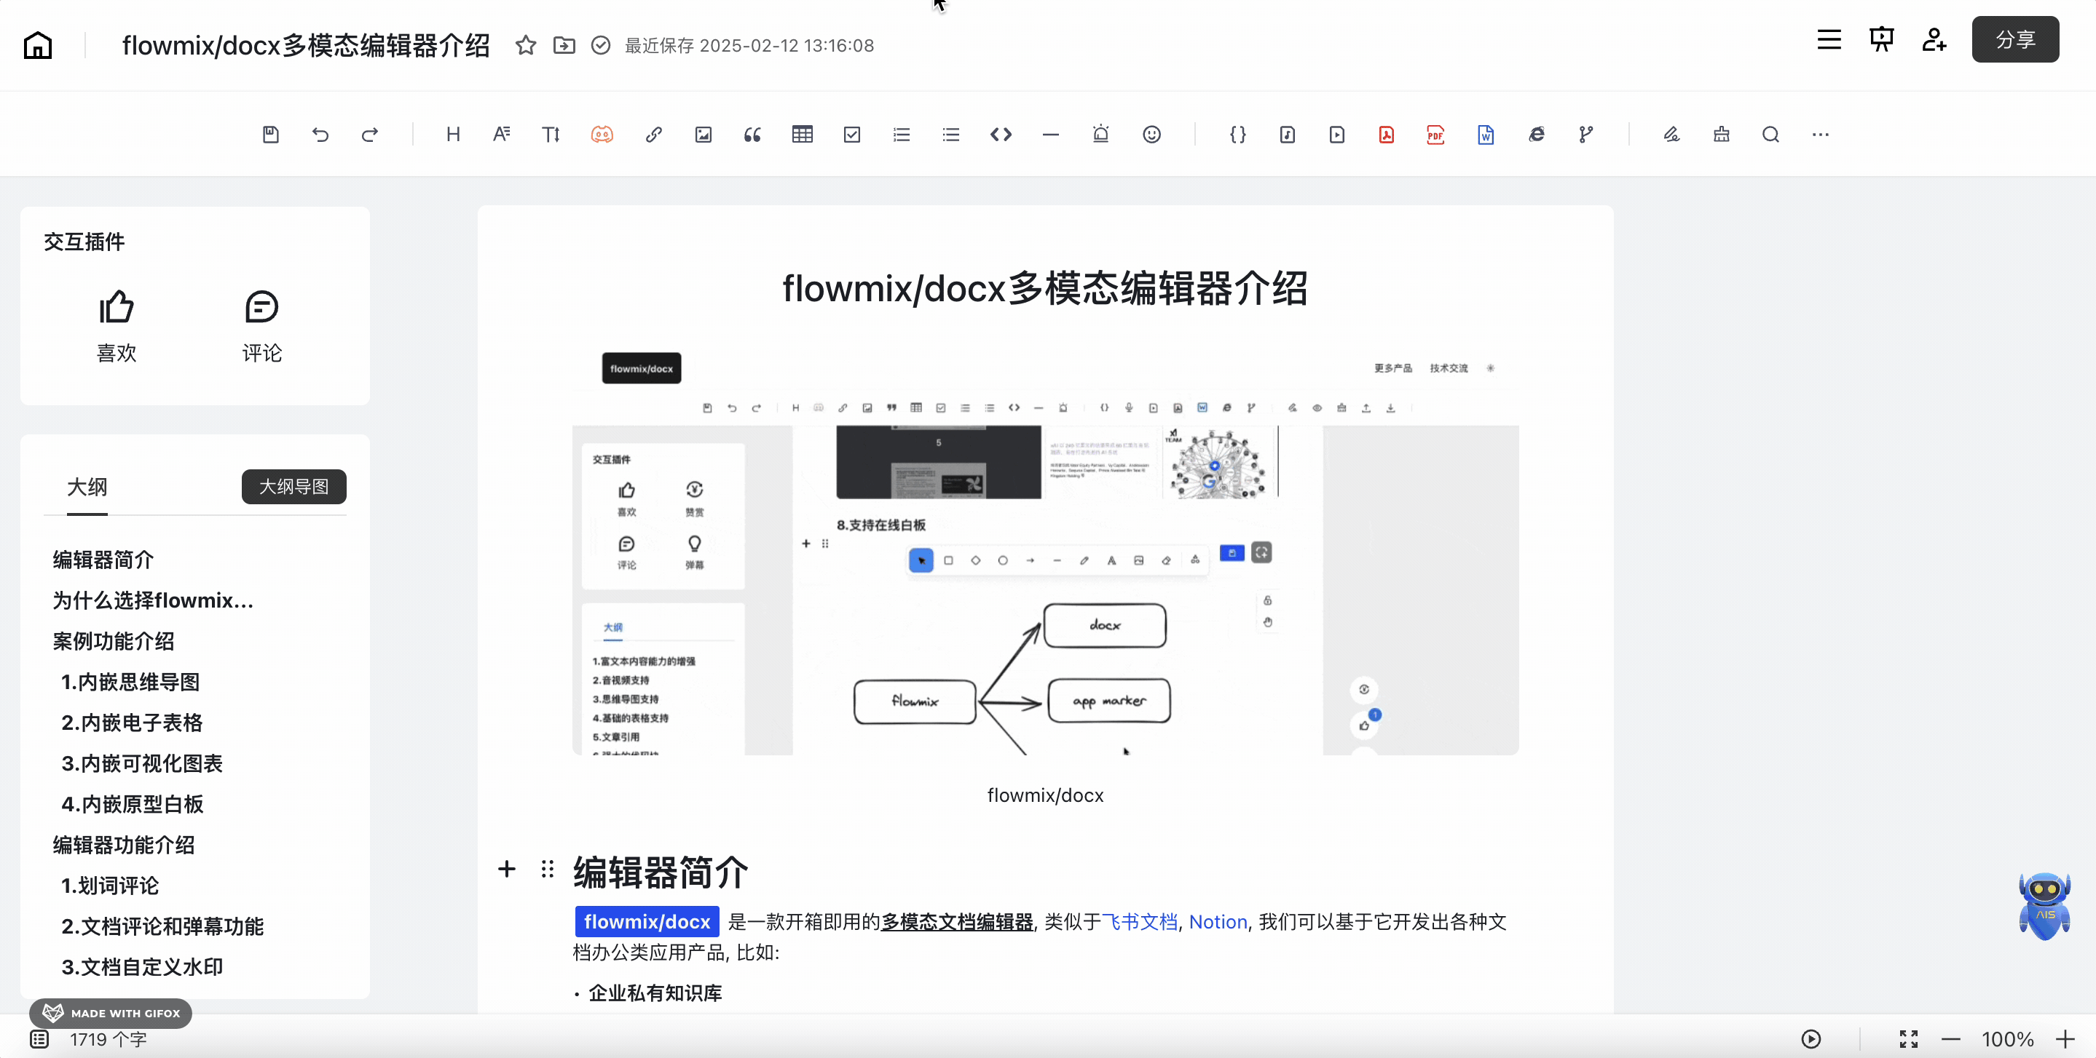Jump to 案例功能介绍 outline item
The height and width of the screenshot is (1058, 2096).
[x=113, y=641]
